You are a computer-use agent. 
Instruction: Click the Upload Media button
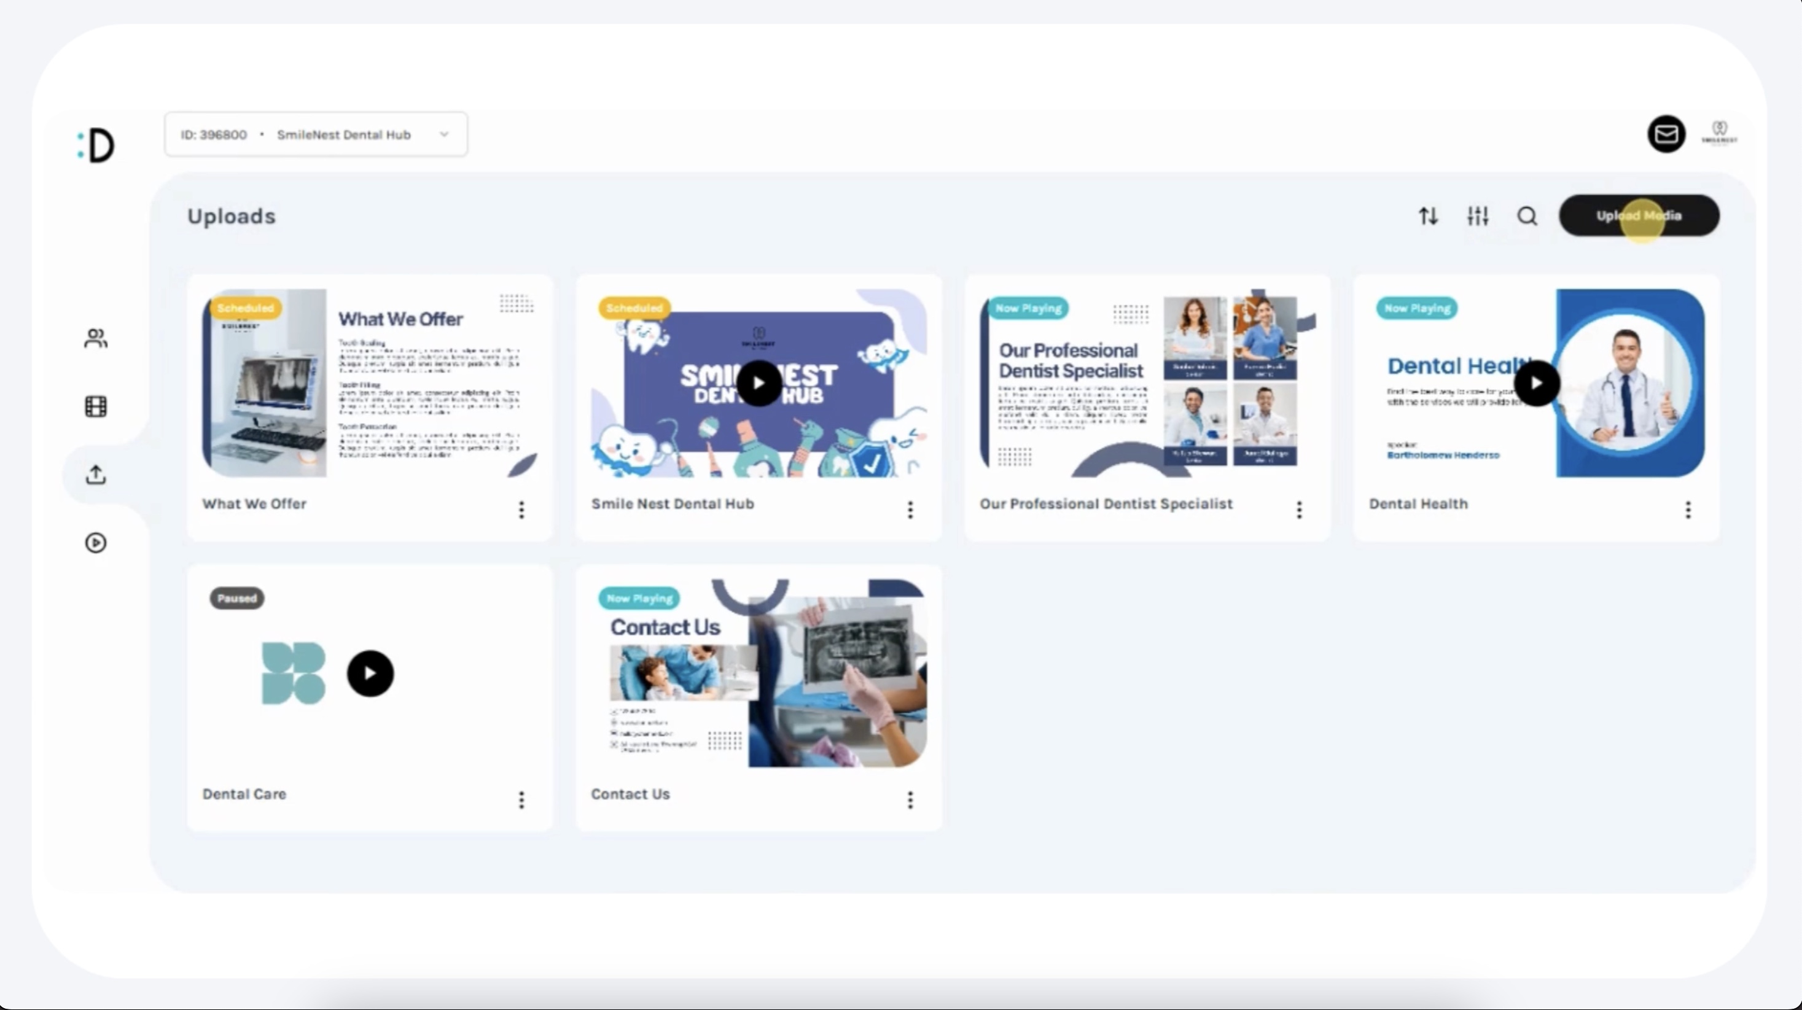(1638, 216)
